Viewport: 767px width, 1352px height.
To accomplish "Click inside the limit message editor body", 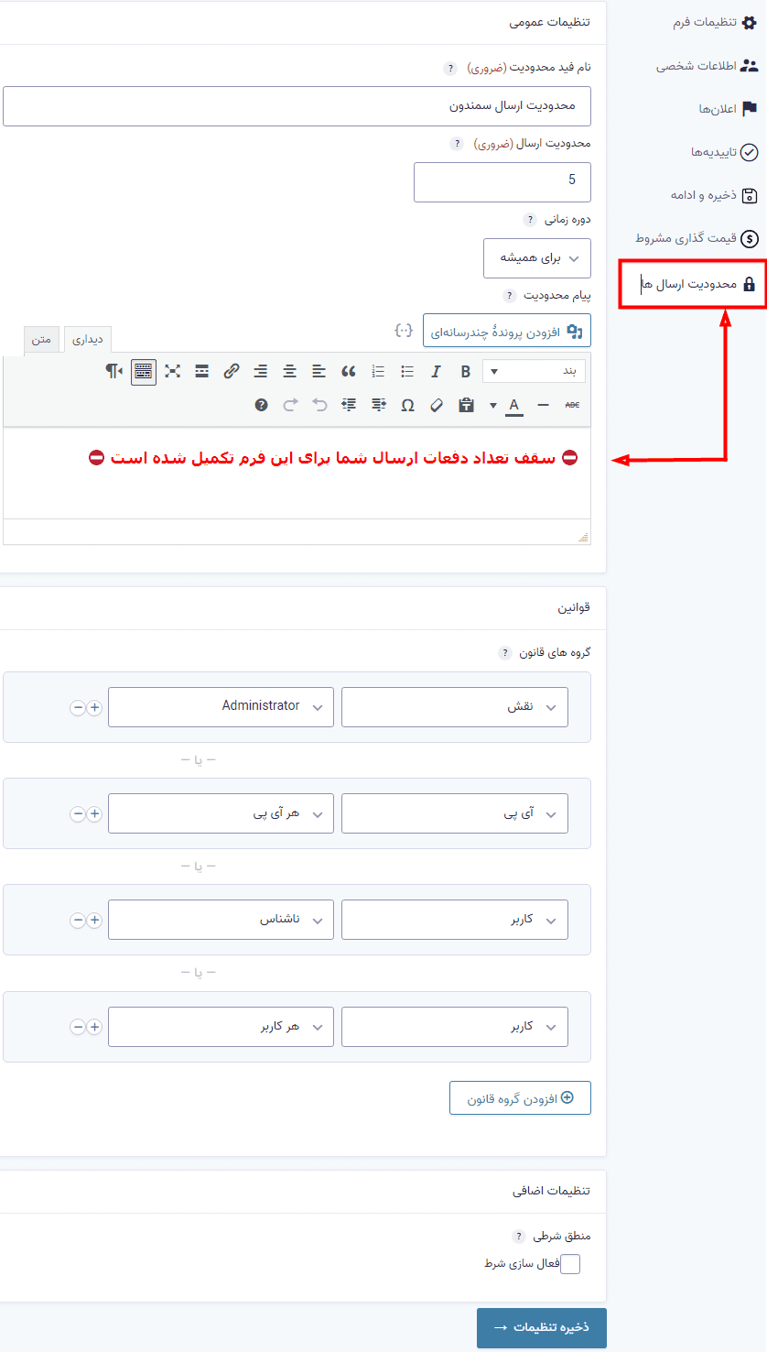I will tap(297, 474).
